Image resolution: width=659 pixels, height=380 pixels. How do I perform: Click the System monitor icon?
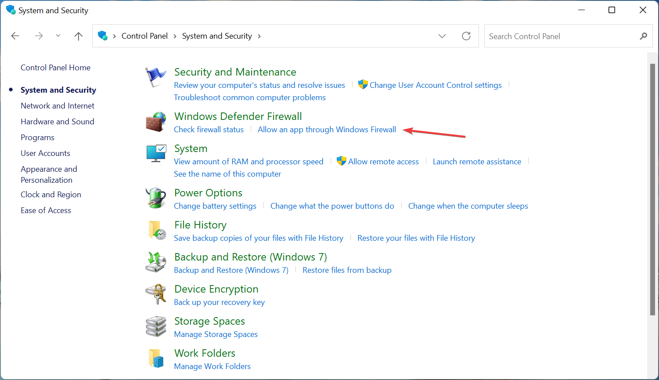[x=156, y=154]
